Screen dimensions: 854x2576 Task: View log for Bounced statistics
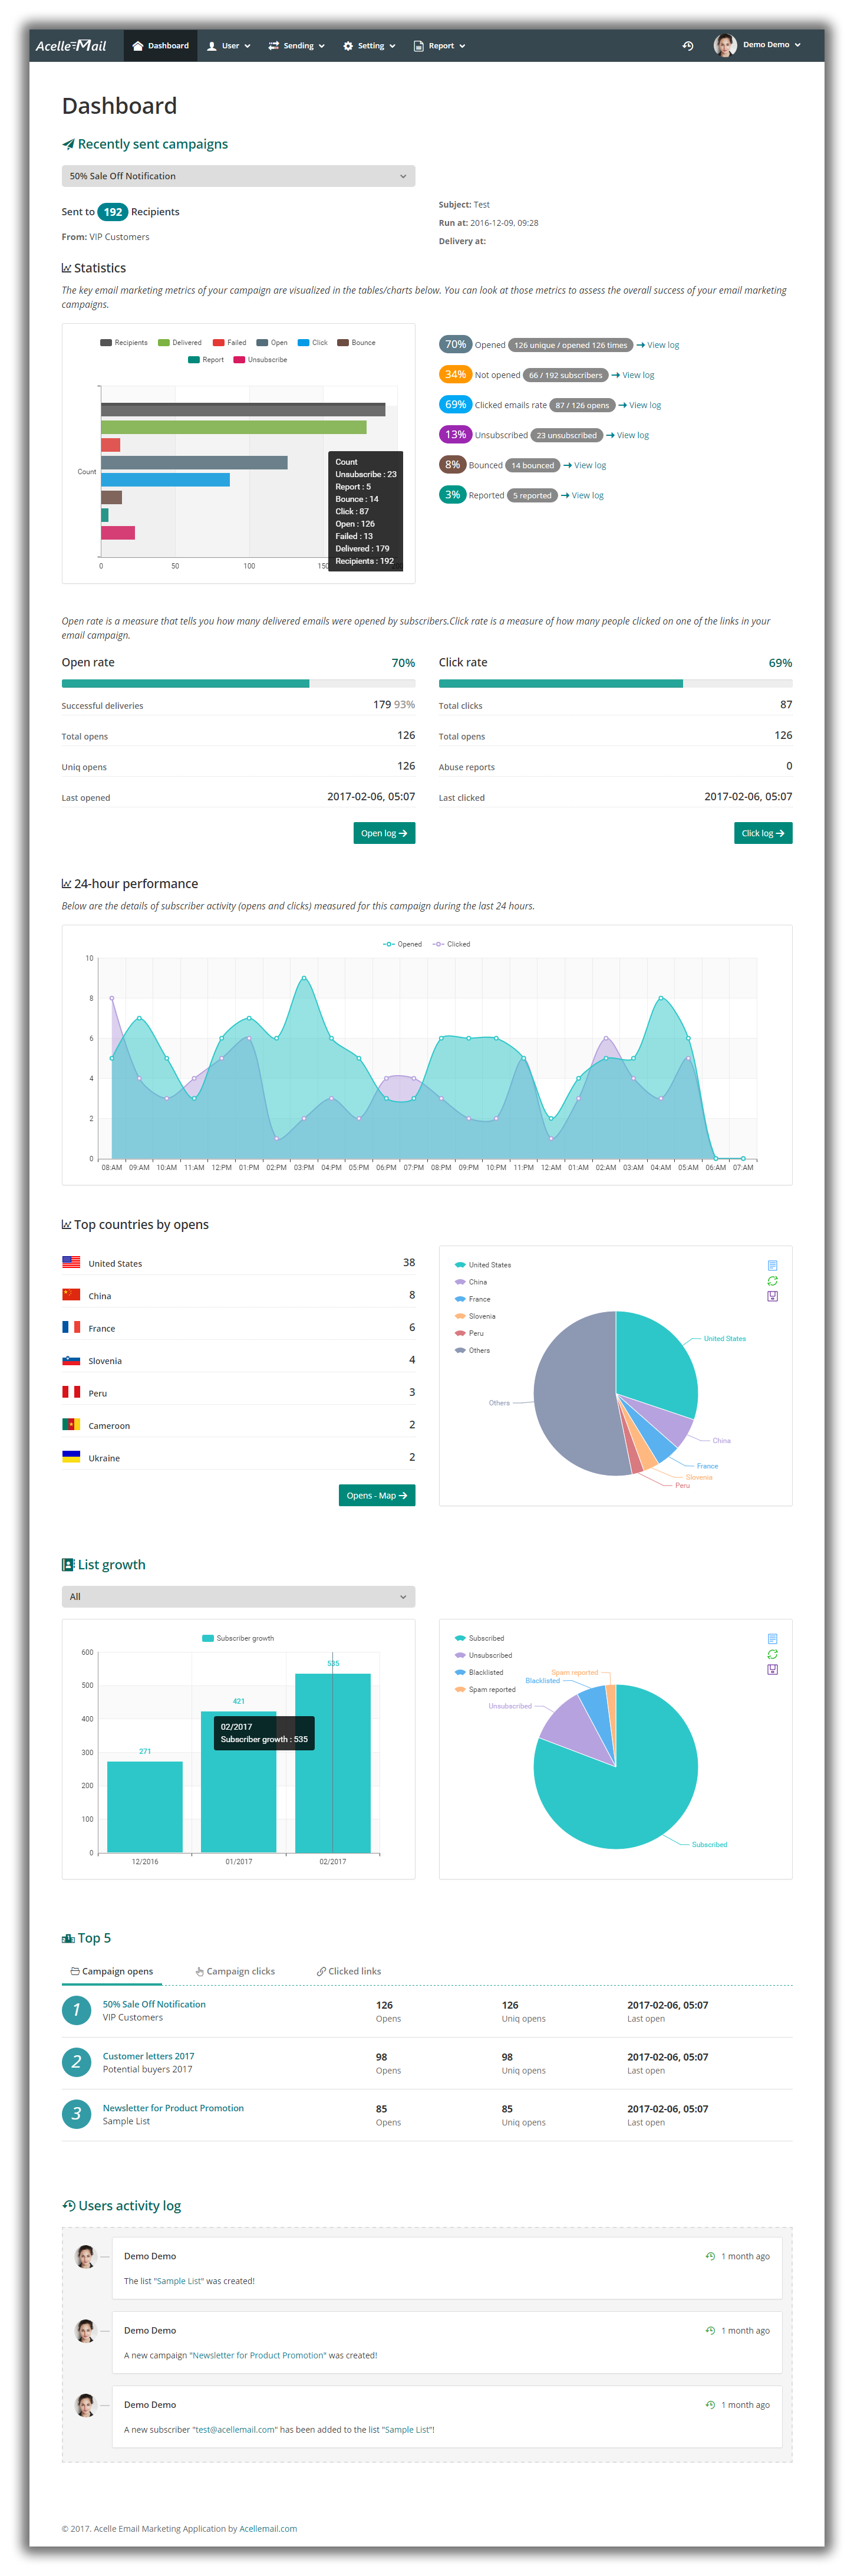(x=585, y=465)
